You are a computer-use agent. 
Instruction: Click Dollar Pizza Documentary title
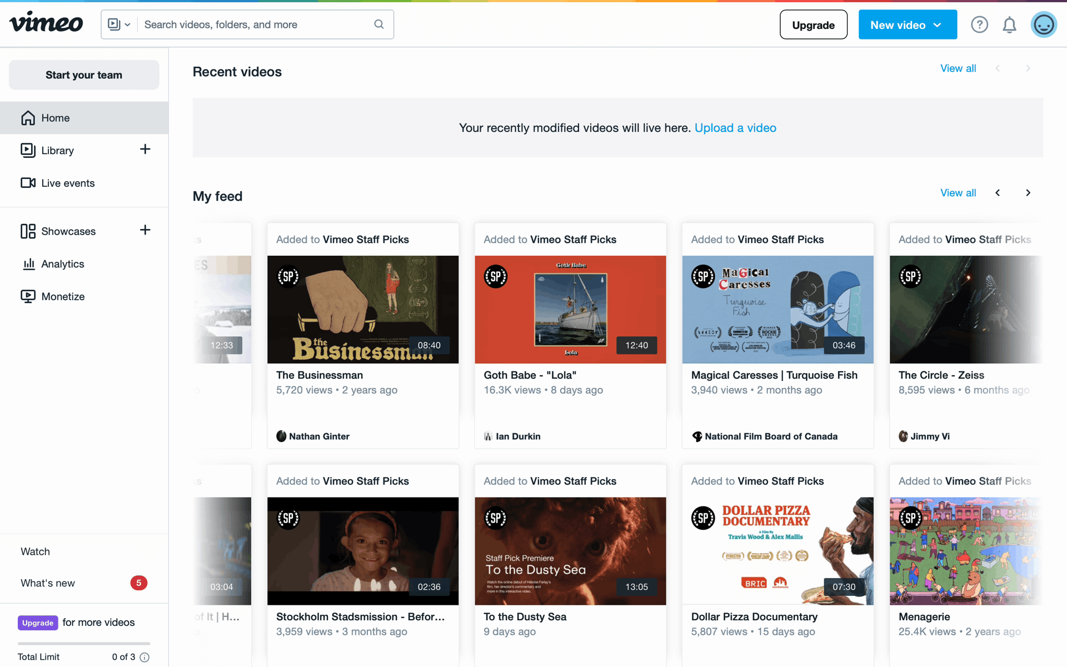coord(754,617)
